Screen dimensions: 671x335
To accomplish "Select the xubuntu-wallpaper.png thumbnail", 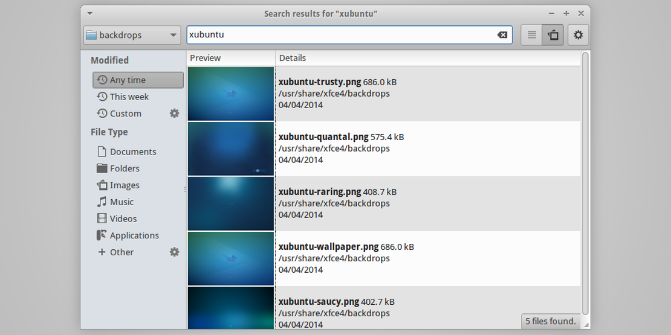I will point(231,258).
